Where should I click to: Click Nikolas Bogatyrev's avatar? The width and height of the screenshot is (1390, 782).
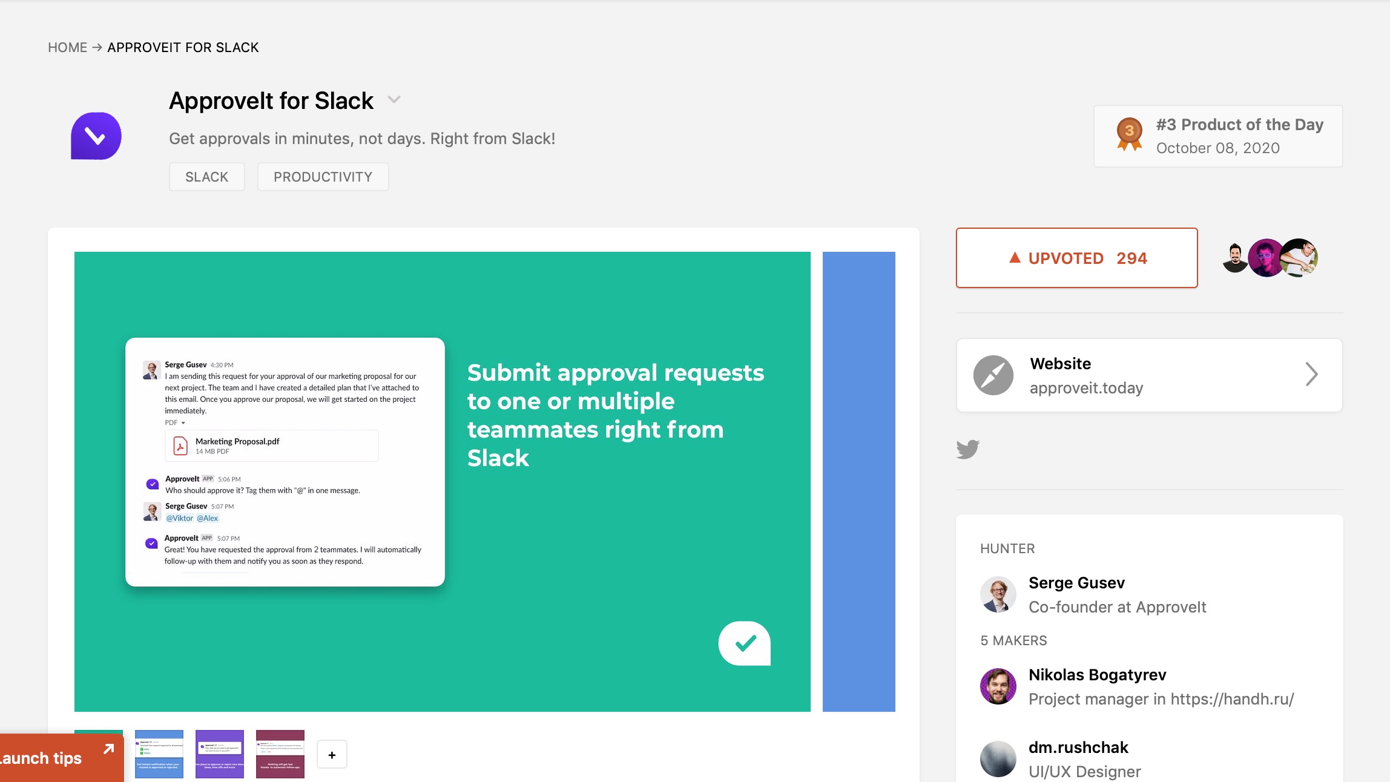[998, 686]
